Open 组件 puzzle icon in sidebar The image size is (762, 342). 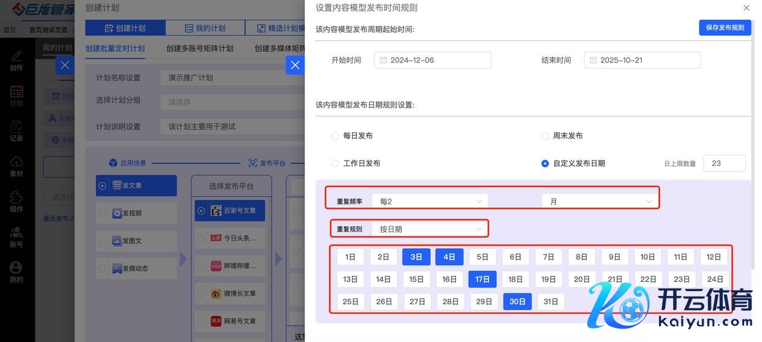click(17, 201)
